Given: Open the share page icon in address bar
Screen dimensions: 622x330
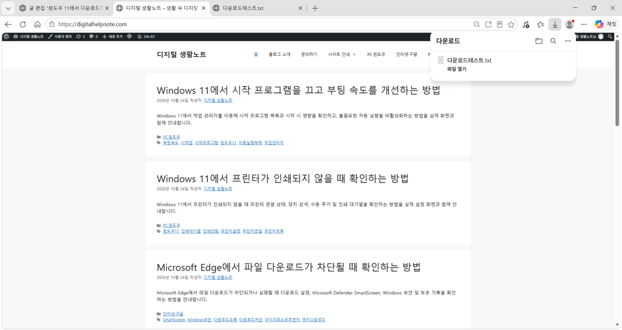Looking at the screenshot, I should [x=488, y=24].
